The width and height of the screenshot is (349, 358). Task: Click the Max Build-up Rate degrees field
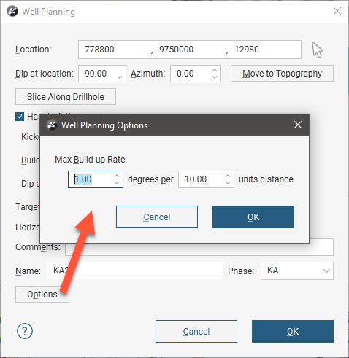[91, 179]
